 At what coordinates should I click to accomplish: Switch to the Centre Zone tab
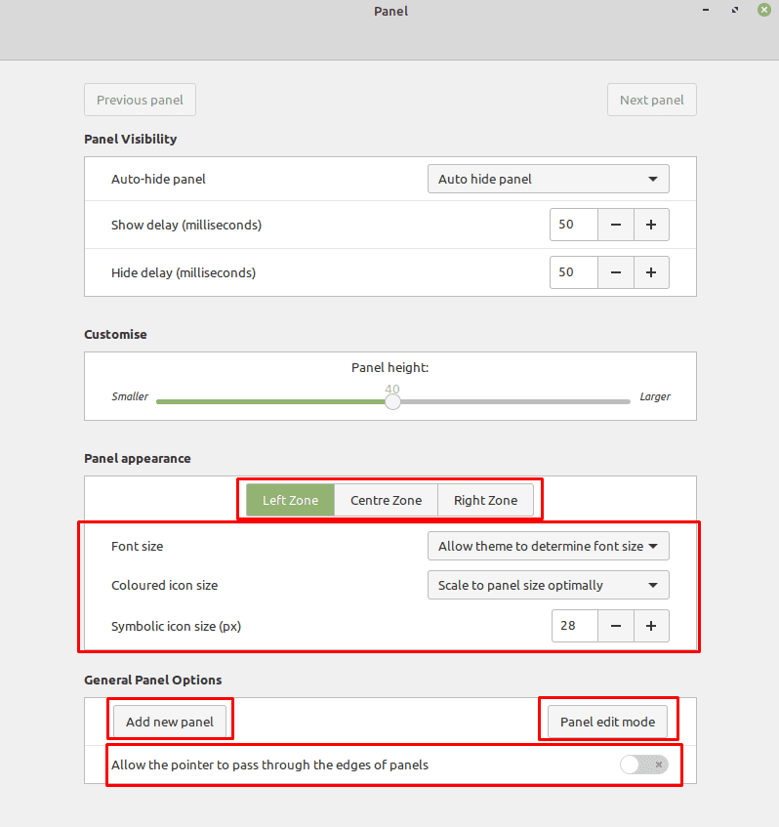pos(386,500)
